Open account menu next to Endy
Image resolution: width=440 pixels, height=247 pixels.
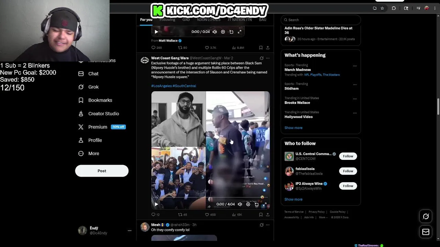click(130, 231)
